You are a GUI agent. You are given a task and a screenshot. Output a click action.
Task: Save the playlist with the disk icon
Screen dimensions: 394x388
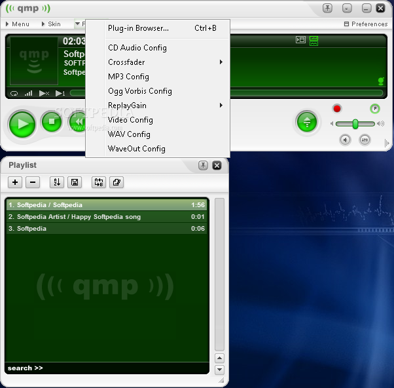coord(75,182)
